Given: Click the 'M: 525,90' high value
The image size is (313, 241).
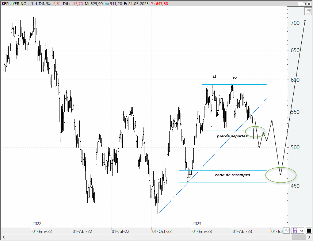Looking at the screenshot, I should point(93,4).
